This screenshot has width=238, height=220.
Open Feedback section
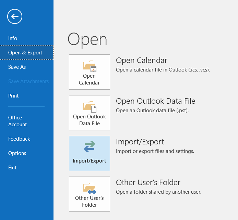(19, 139)
